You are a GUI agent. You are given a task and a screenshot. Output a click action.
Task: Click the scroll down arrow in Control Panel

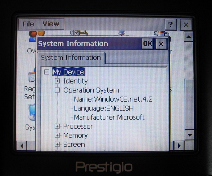tap(189, 135)
